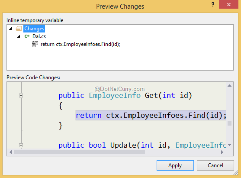
Task: Select the return ctx.EmployeeInfoes.Find(id); tree row
Action: [80, 44]
